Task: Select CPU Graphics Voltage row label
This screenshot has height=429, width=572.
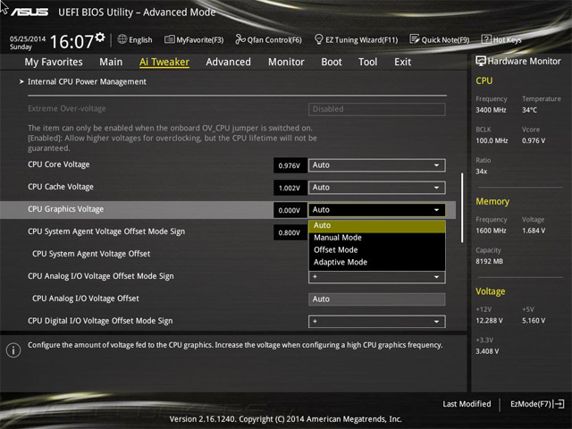Action: point(65,209)
